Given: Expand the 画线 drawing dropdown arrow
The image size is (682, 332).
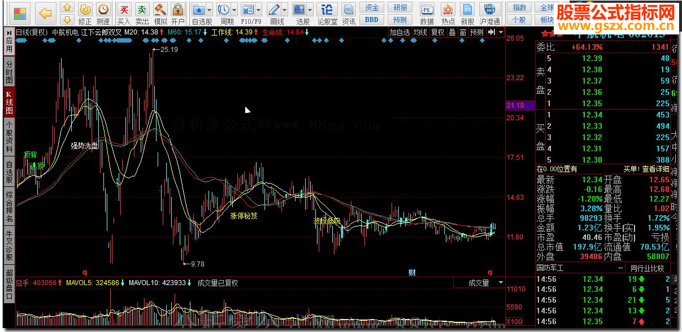Looking at the screenshot, I should 284,10.
